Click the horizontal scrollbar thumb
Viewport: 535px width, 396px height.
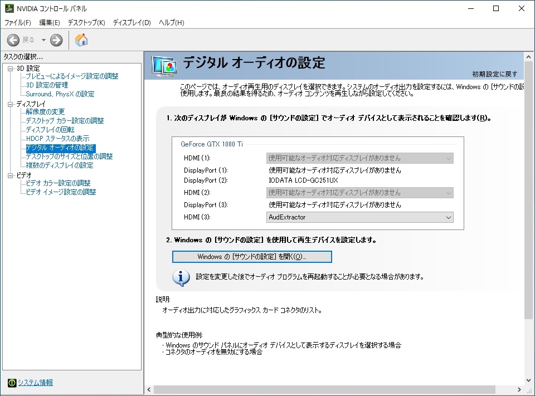coord(324,389)
